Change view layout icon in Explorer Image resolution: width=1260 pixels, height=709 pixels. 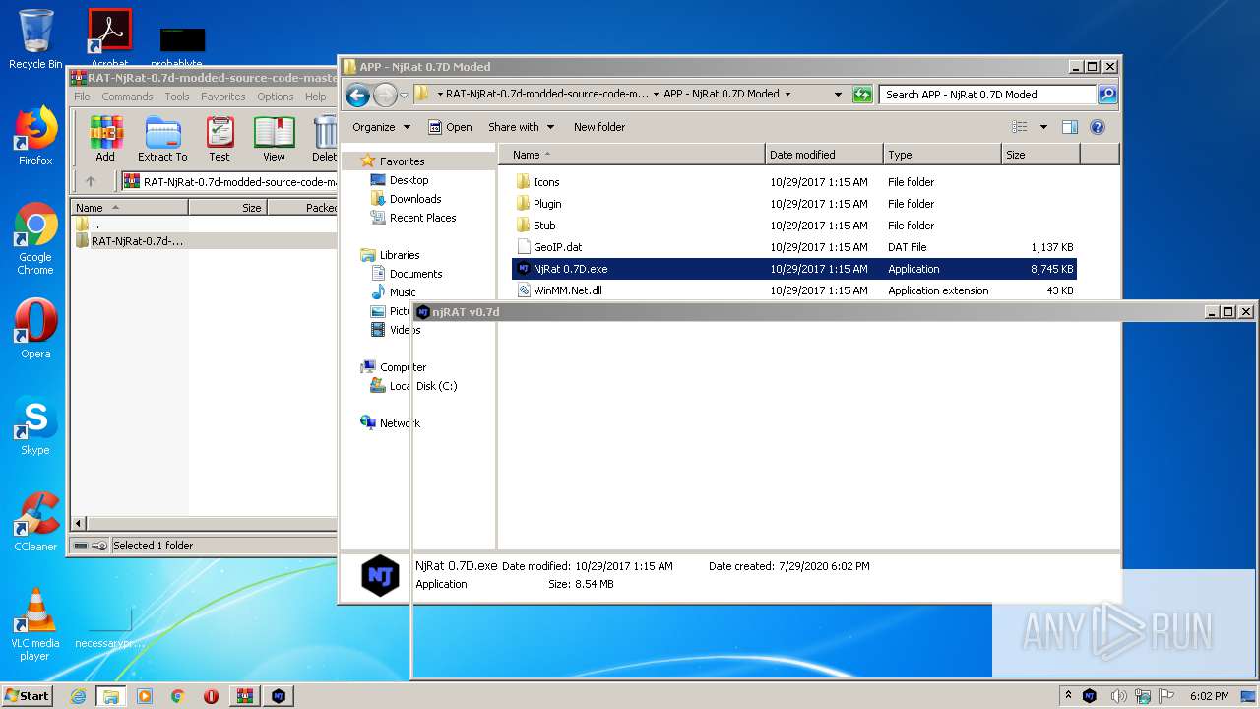coord(1020,127)
